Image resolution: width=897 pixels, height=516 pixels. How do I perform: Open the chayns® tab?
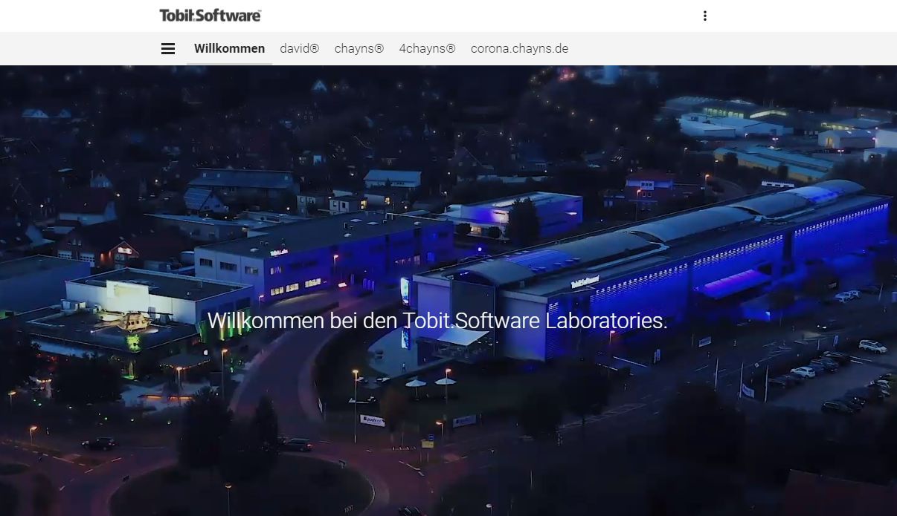(359, 48)
